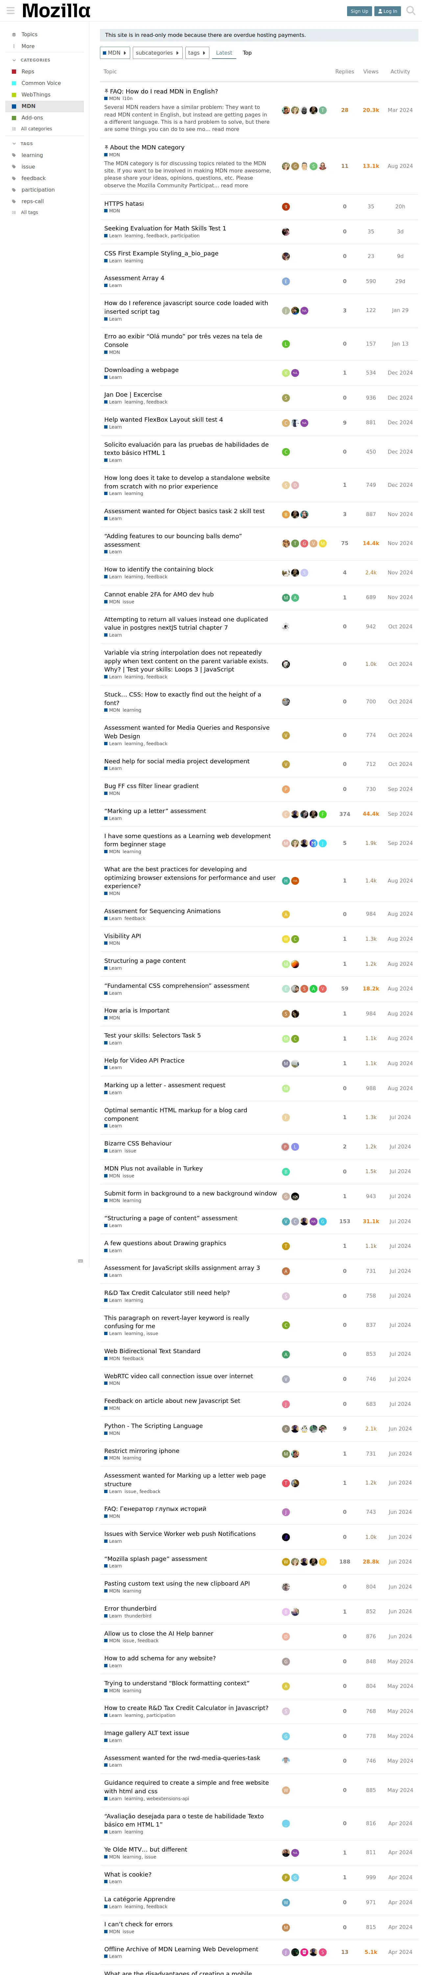Sort topics by Views column header
Screen dimensions: 422x1975
371,71
